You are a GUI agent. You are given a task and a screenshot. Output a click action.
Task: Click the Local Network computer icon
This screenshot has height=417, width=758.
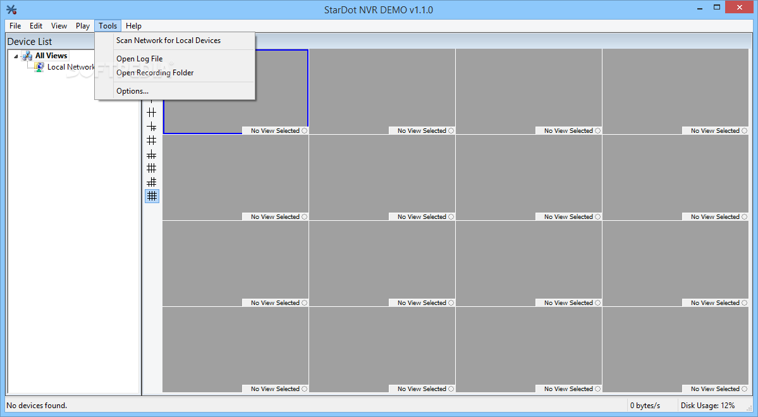tap(39, 67)
